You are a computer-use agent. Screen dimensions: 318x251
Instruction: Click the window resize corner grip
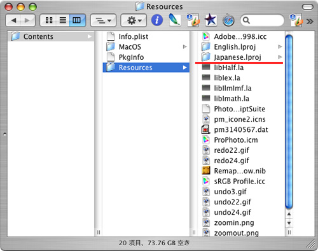(310, 243)
